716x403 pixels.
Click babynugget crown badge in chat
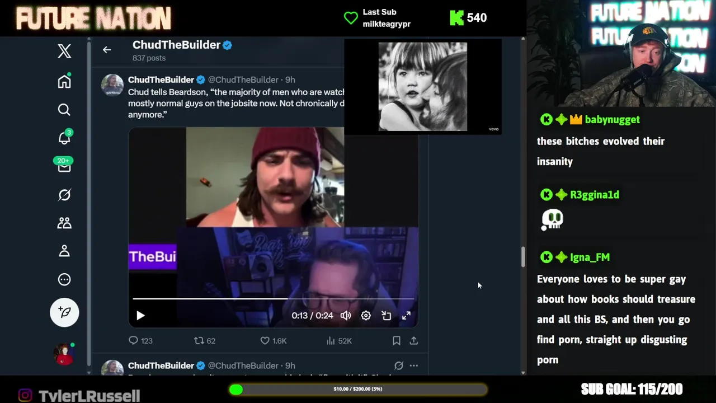576,119
